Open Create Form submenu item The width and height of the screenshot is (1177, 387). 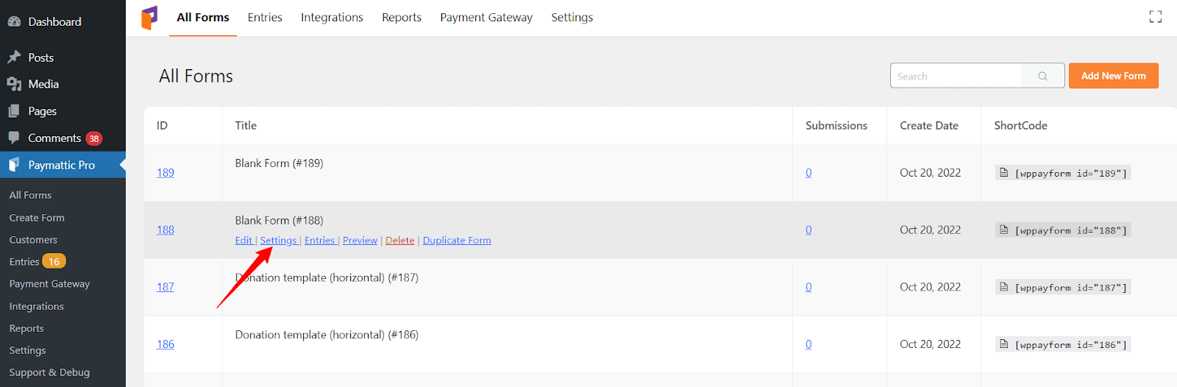coord(37,218)
